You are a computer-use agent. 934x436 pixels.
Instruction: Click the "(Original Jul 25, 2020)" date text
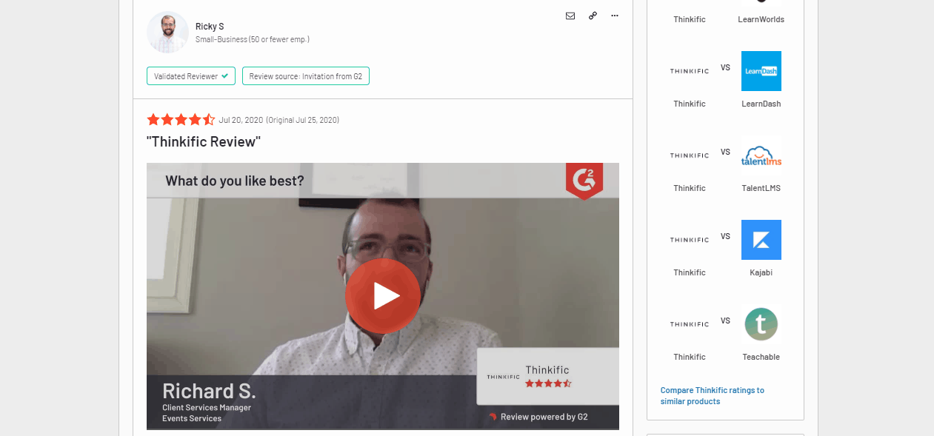click(x=303, y=120)
